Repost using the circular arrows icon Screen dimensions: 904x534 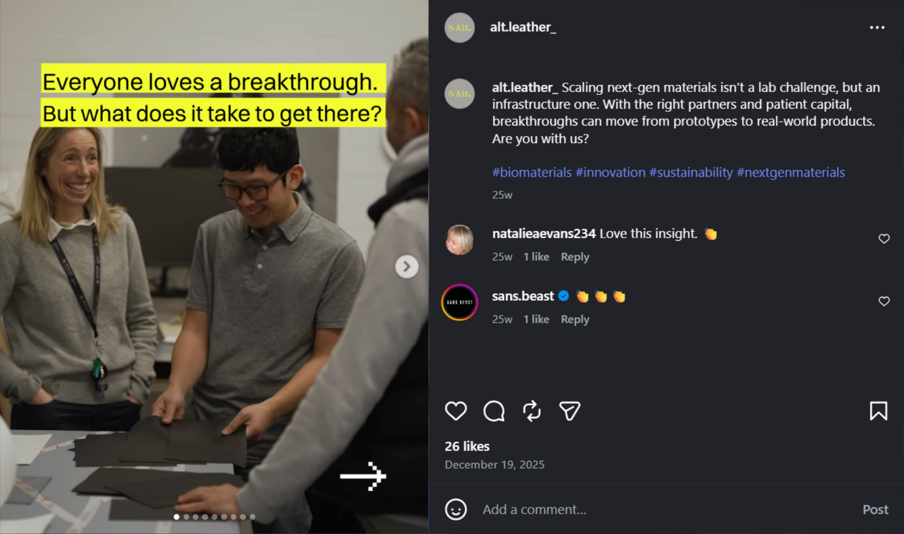click(532, 411)
